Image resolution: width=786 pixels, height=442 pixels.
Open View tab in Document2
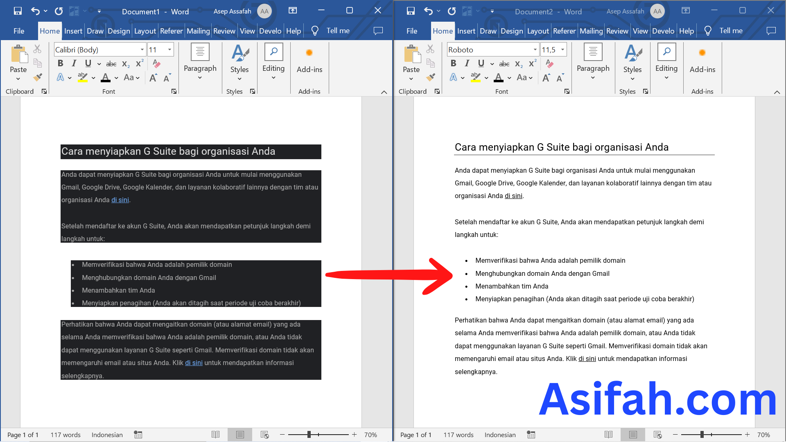(x=640, y=31)
